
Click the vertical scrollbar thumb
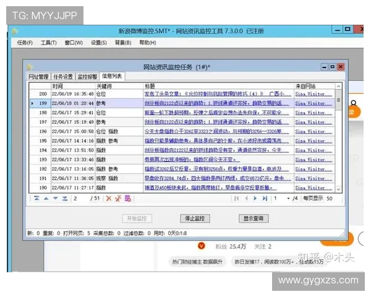339,100
